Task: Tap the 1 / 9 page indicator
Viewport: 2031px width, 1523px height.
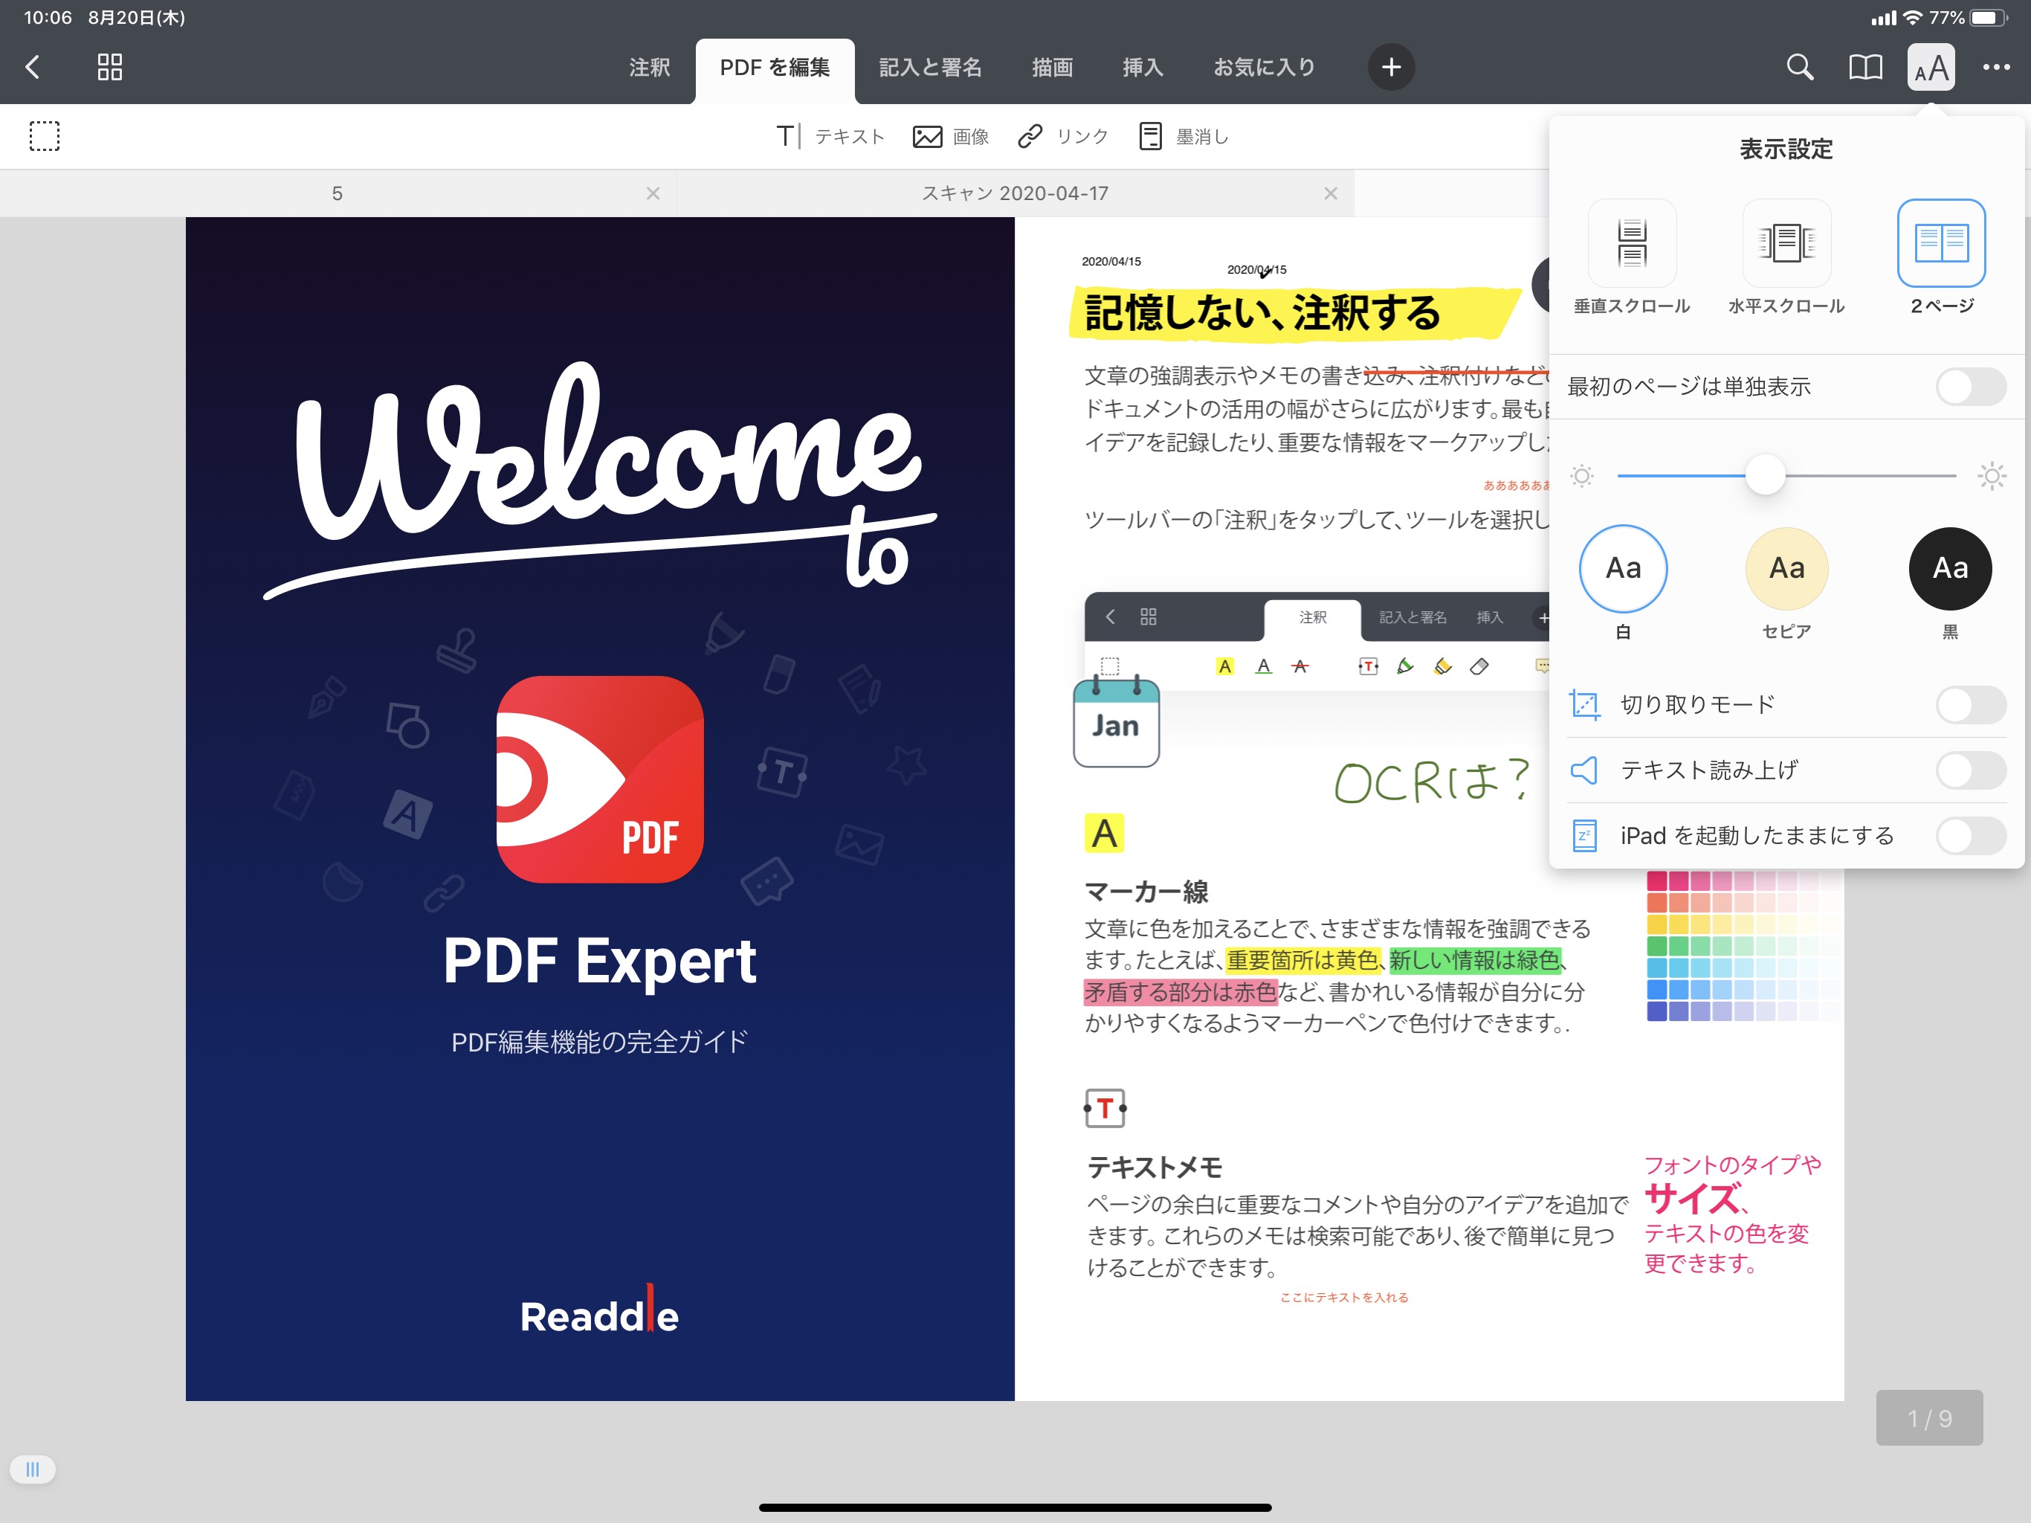Action: [1929, 1417]
